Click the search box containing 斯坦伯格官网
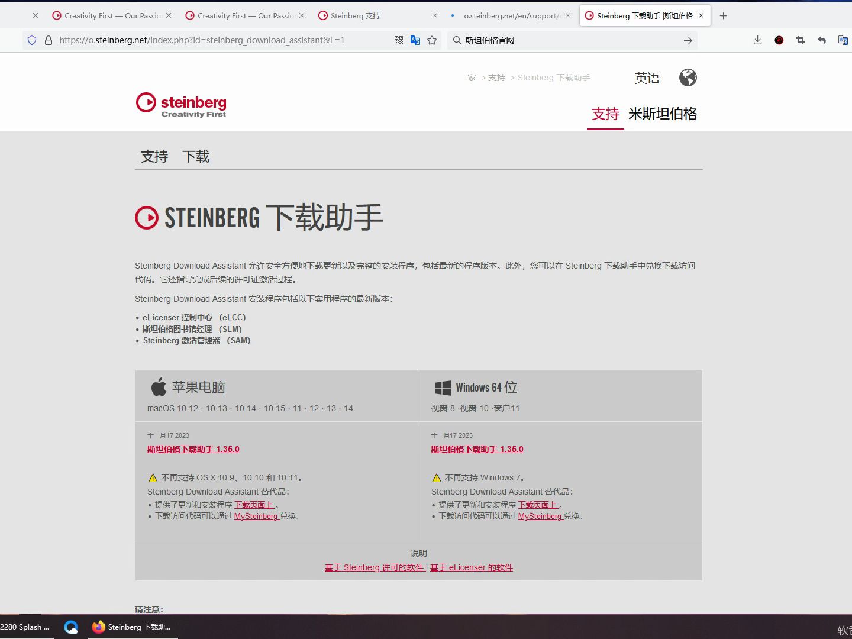The width and height of the screenshot is (852, 639). point(571,40)
